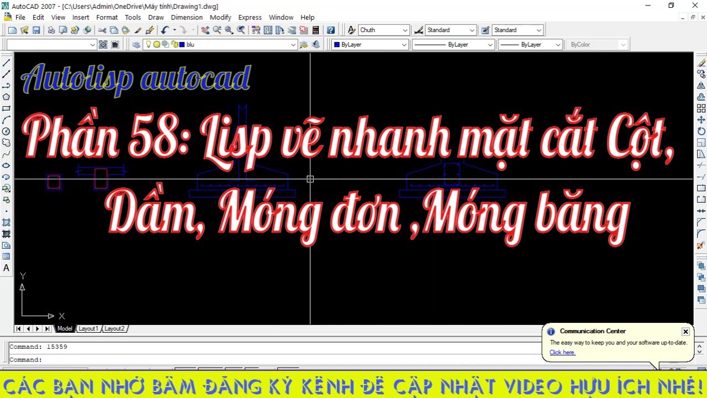This screenshot has width=707, height=398.
Task: Open the File menu
Action: click(20, 17)
